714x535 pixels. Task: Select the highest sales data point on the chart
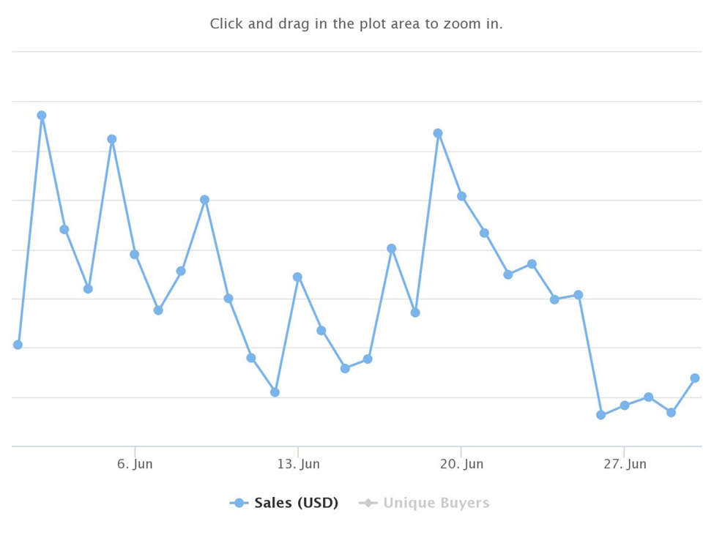(42, 116)
